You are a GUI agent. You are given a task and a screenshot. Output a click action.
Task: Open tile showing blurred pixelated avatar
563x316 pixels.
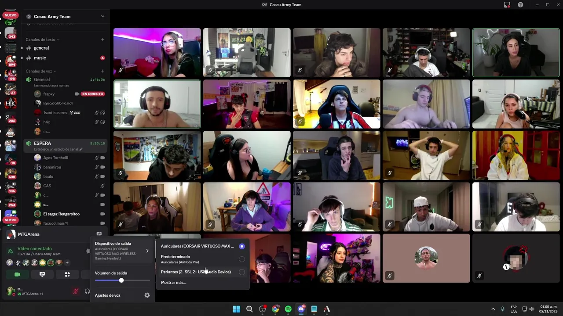point(516,258)
